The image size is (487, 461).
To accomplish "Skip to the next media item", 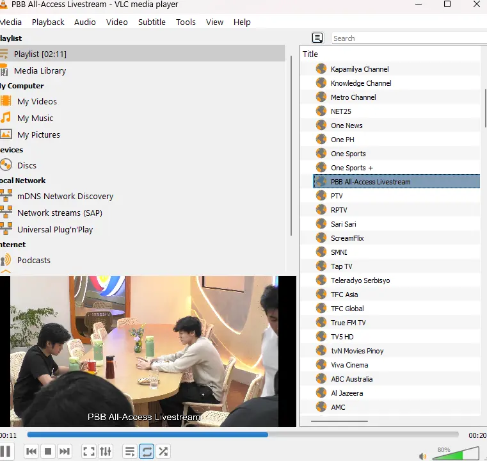I will pyautogui.click(x=64, y=451).
